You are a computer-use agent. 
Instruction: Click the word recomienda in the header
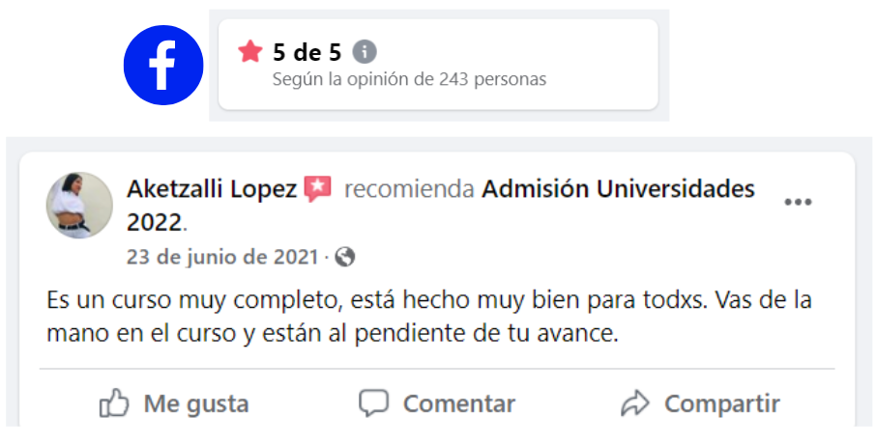(x=409, y=189)
